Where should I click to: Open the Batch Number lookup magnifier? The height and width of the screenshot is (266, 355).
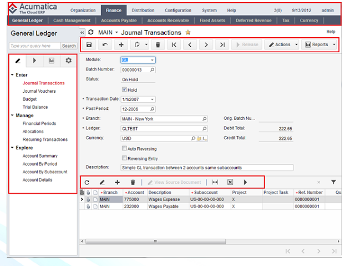[x=153, y=70]
